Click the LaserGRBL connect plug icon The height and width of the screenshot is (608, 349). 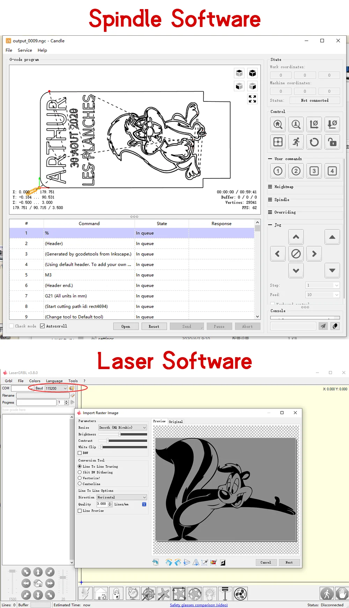click(72, 388)
